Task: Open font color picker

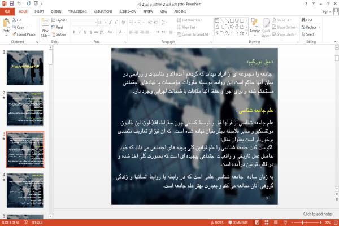Action: pyautogui.click(x=121, y=32)
